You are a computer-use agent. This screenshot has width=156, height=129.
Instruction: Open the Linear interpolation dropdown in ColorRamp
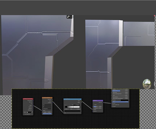coord(78,105)
